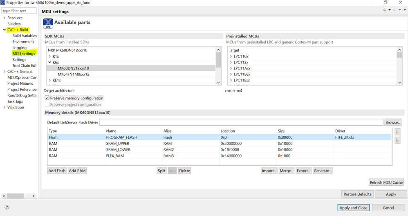The height and width of the screenshot is (216, 408).
Task: Expand the Validation tree node
Action: point(4,107)
